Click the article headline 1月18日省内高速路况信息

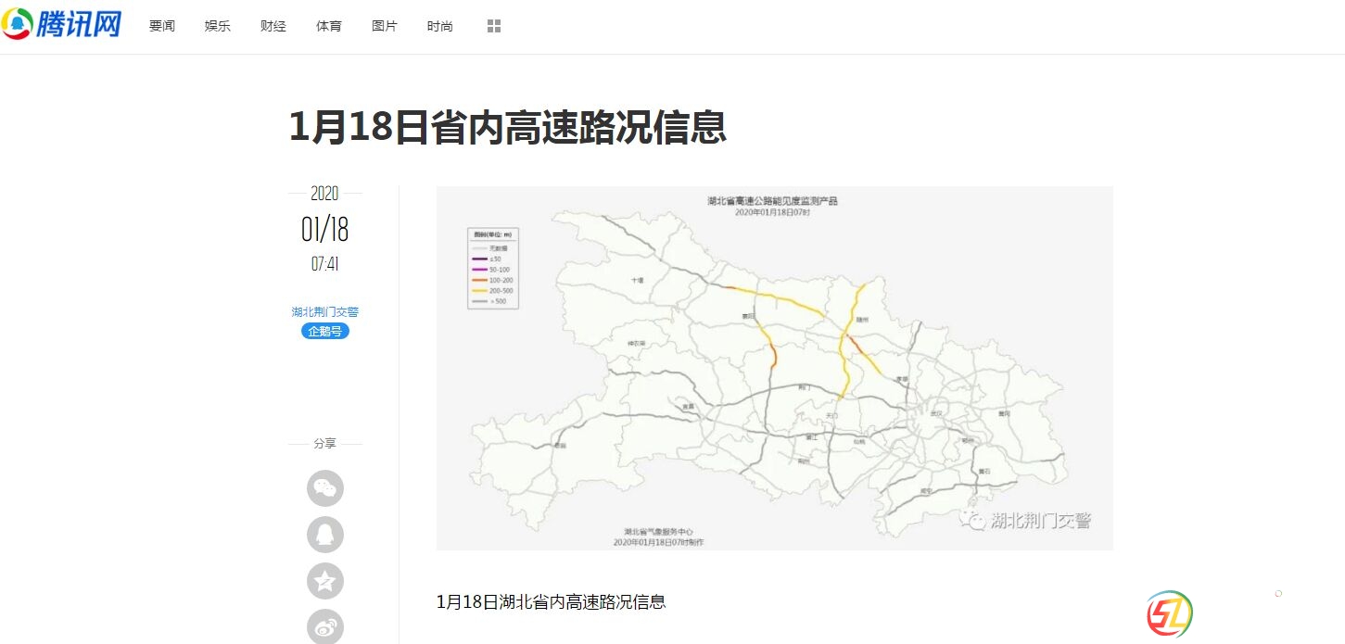click(507, 127)
